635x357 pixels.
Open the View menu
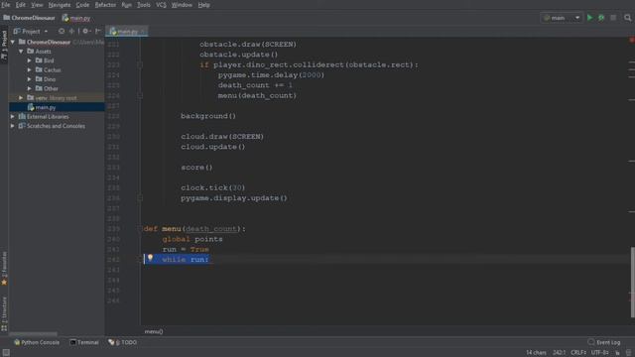[x=37, y=5]
